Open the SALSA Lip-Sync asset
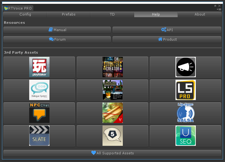 tap(185, 113)
